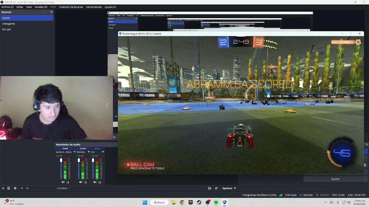Screen dimensions: 369x207
Task: Open the Windows Start menu
Action: [x=145, y=202]
